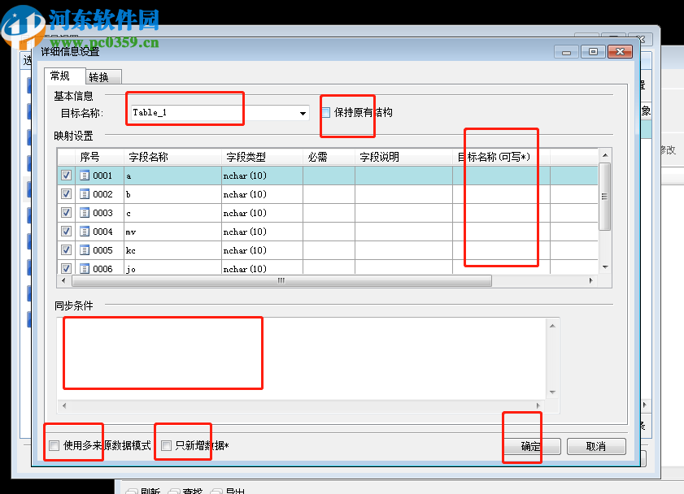Viewport: 684px width, 494px height.
Task: Select field name cell 'mv'
Action: pos(172,232)
